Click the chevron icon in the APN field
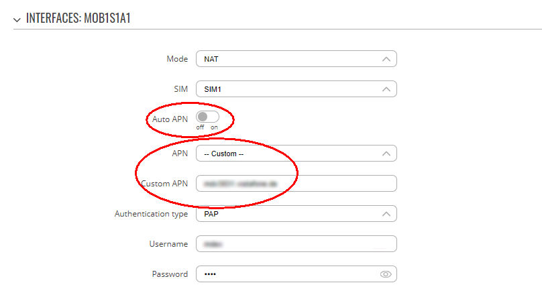 386,154
